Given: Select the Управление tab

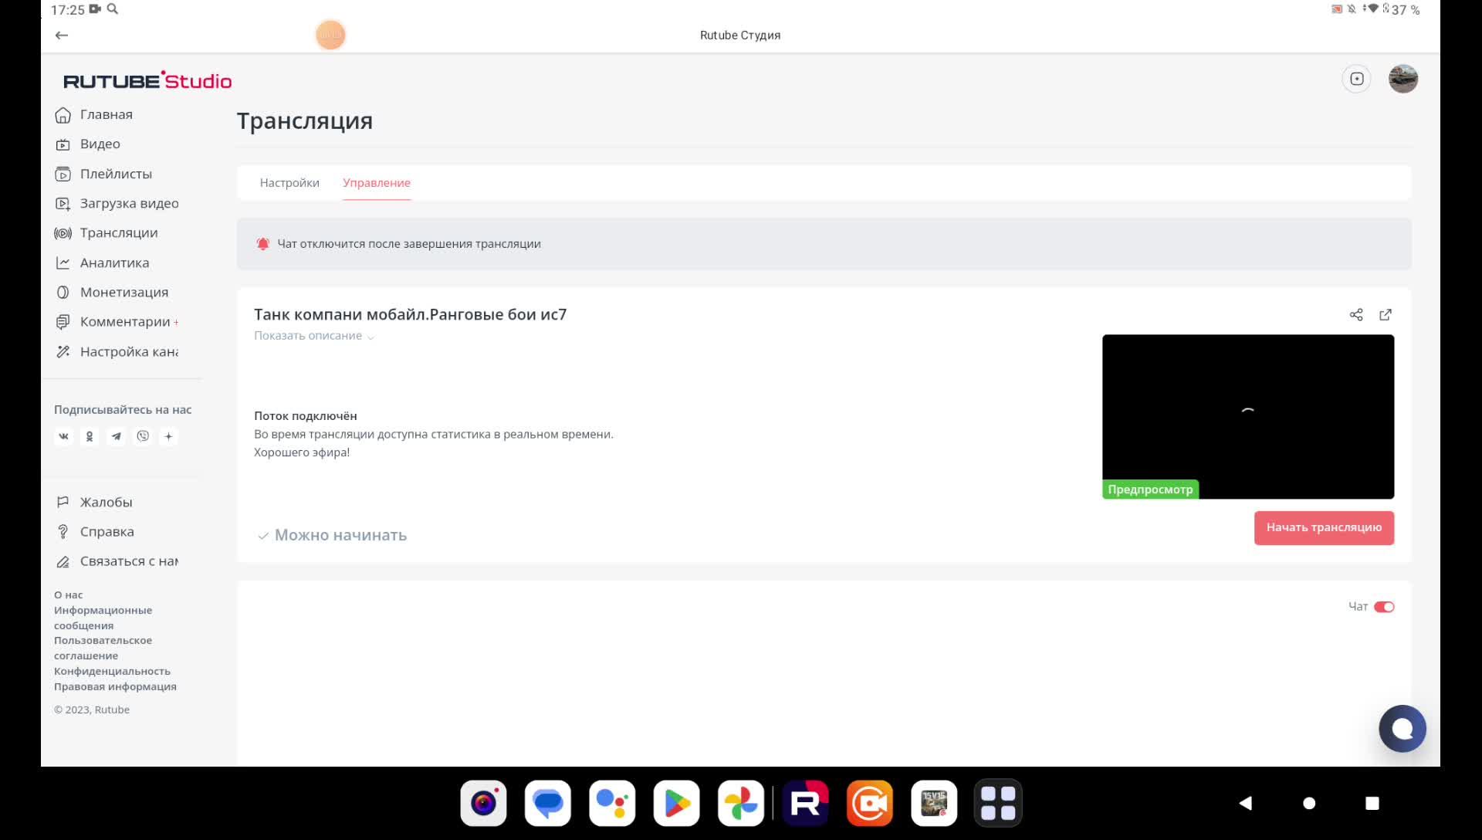Looking at the screenshot, I should [377, 183].
